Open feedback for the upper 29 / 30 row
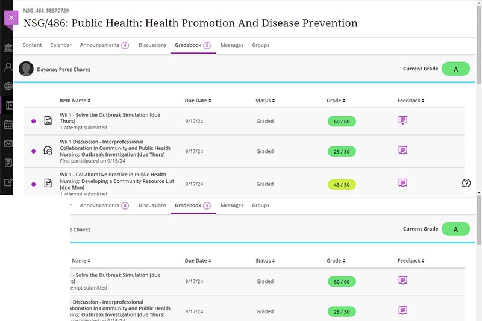The image size is (482, 321). pos(402,150)
